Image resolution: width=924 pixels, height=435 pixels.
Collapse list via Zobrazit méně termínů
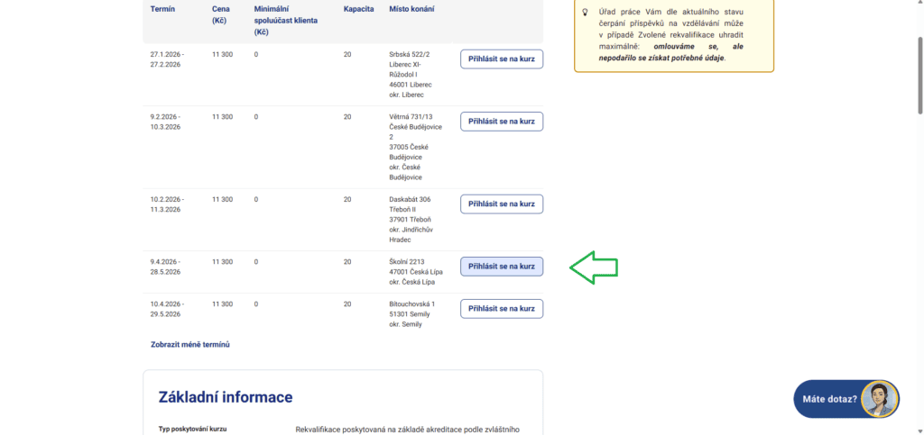[190, 344]
